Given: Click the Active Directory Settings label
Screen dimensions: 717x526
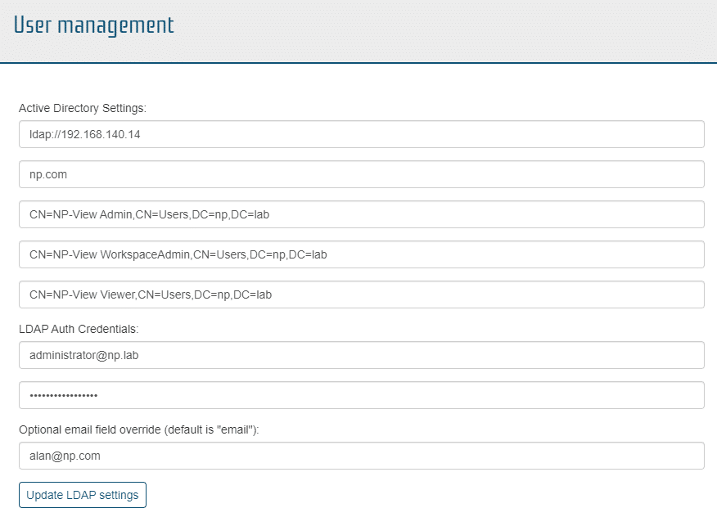Looking at the screenshot, I should [83, 108].
